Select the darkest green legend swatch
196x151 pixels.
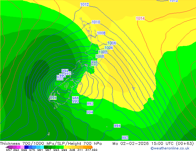tap(46, 147)
